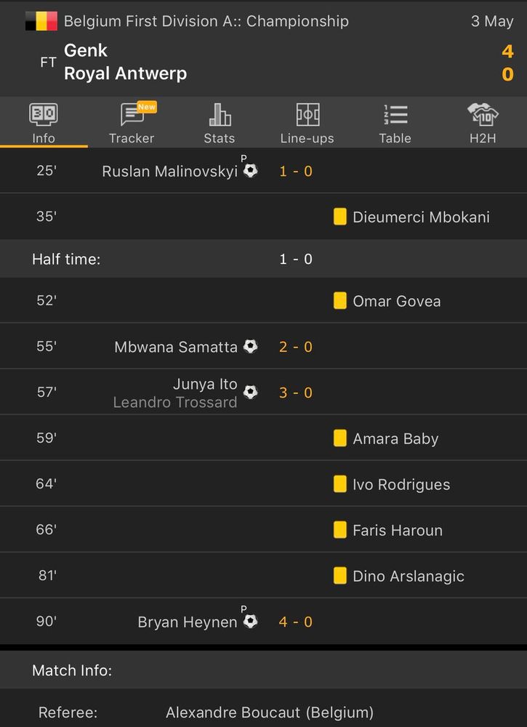Select referee Alexandre Boucaut entry
The height and width of the screenshot is (727, 527).
point(270,712)
